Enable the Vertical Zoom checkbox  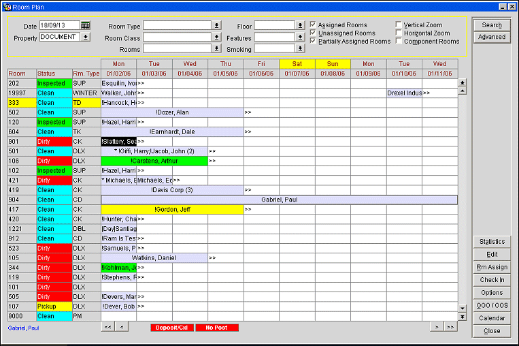399,25
